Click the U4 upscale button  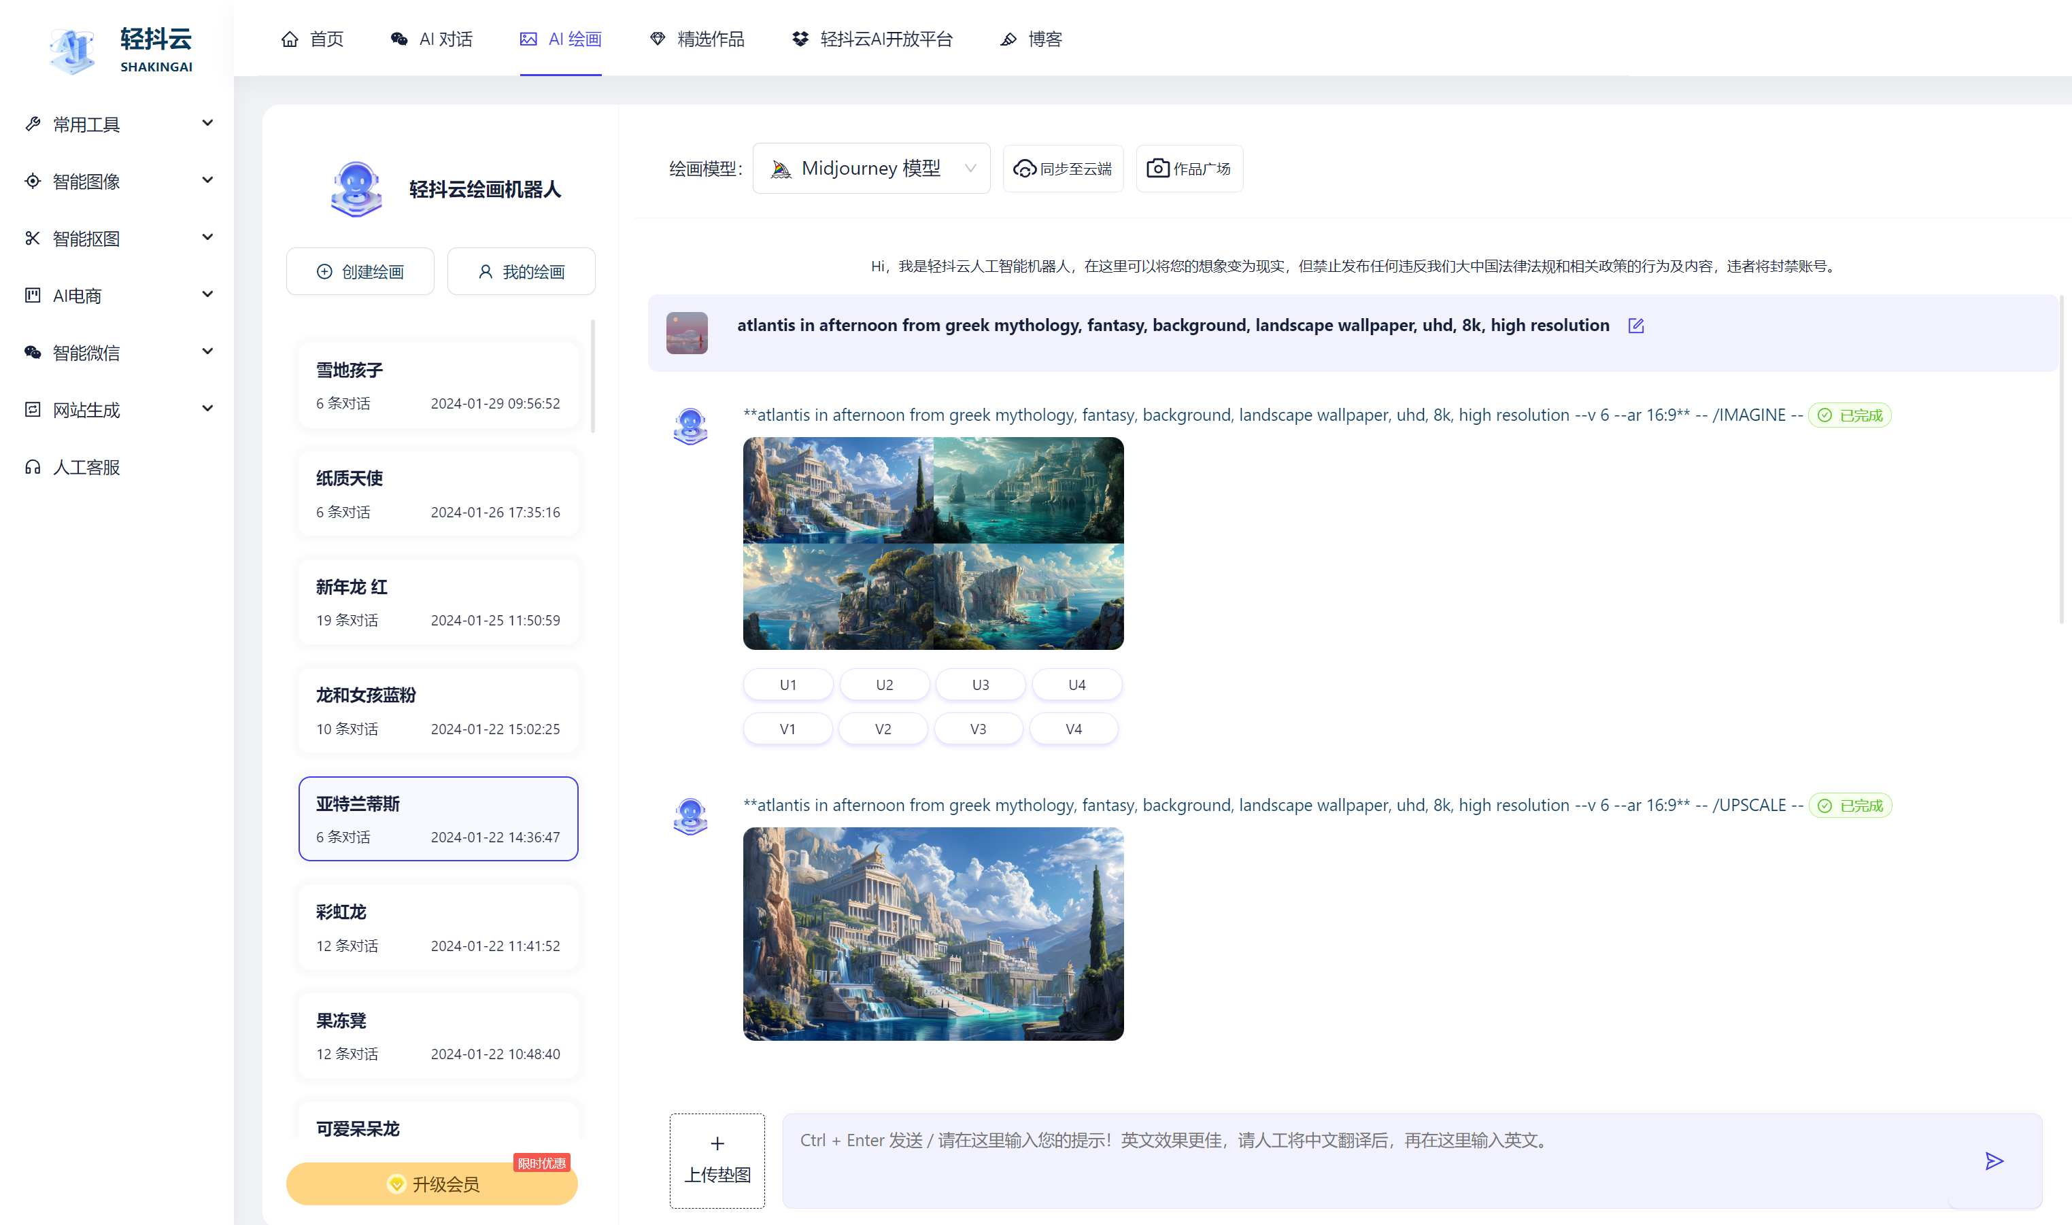coord(1077,685)
